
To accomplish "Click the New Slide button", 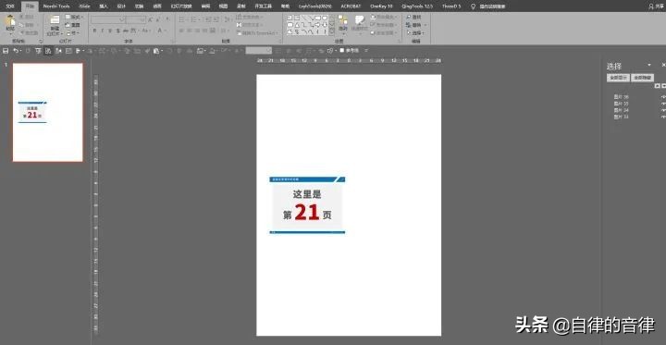I will (x=55, y=26).
